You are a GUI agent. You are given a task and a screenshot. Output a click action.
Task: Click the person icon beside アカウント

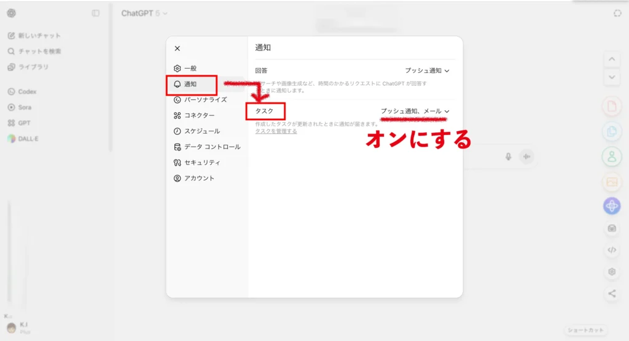point(178,178)
